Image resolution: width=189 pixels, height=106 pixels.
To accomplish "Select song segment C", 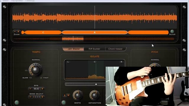I will pos(43,32).
